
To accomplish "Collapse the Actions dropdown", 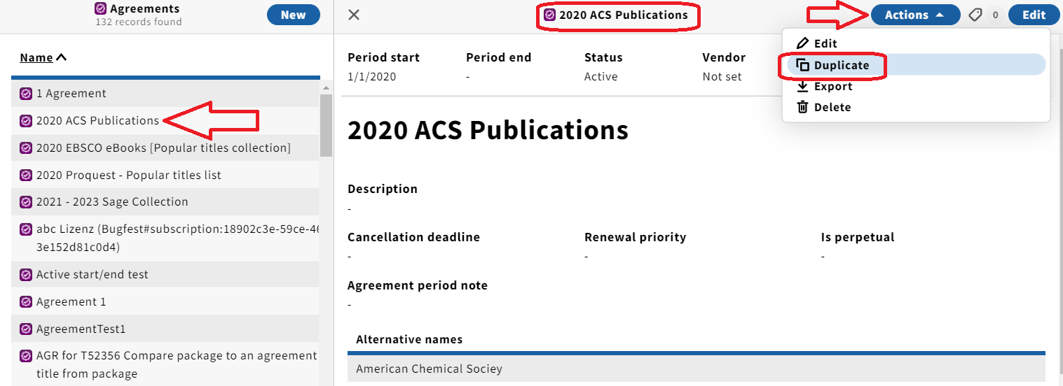I will [915, 15].
